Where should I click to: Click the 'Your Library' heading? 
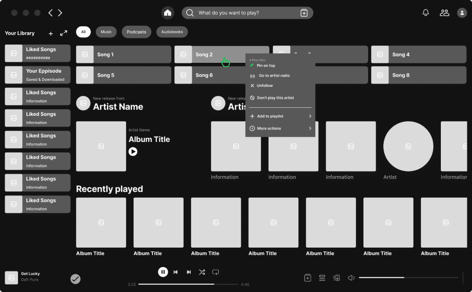[x=19, y=33]
